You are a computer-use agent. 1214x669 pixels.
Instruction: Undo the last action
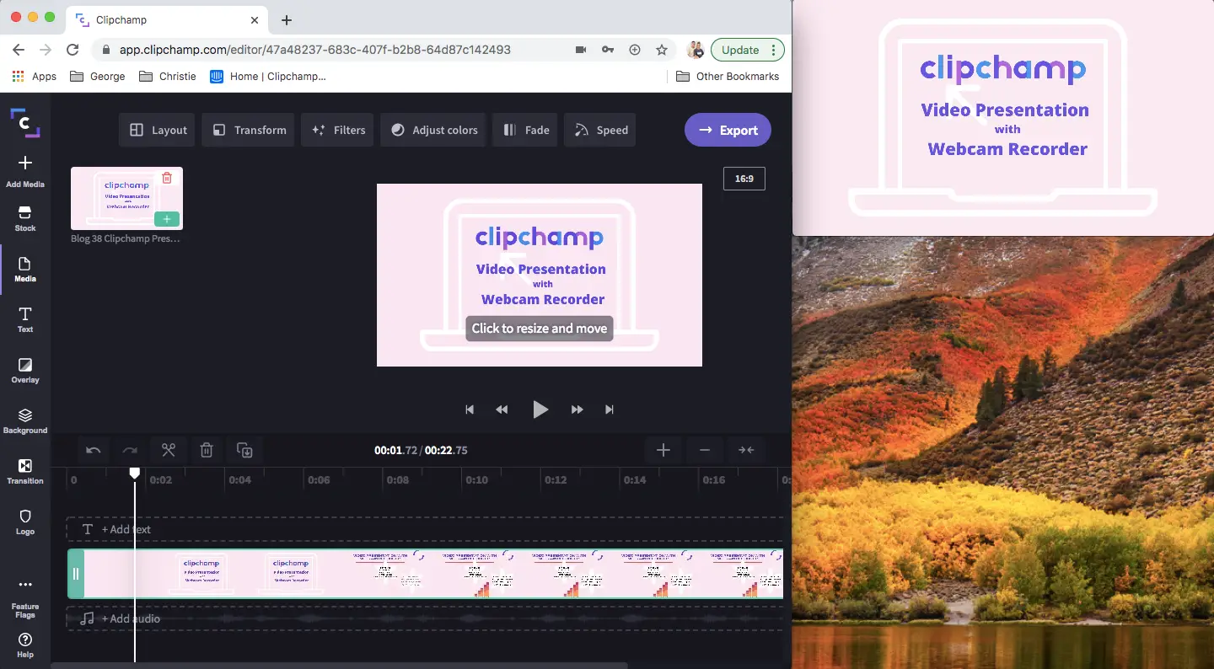94,450
